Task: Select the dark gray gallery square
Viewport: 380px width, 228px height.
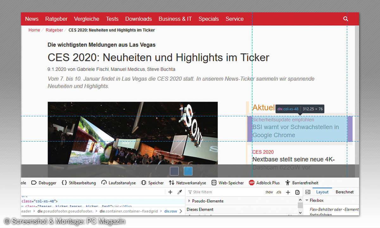Action: [174, 171]
